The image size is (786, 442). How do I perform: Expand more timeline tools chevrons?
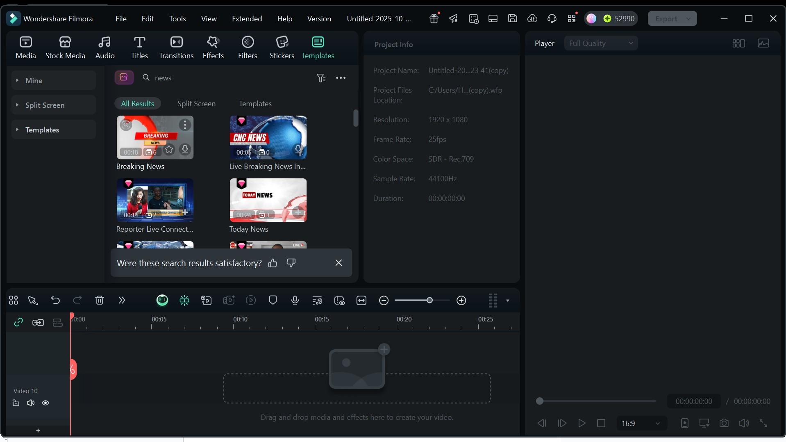[122, 301]
